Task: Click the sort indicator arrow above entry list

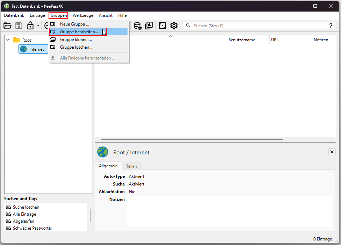Action: pos(170,36)
